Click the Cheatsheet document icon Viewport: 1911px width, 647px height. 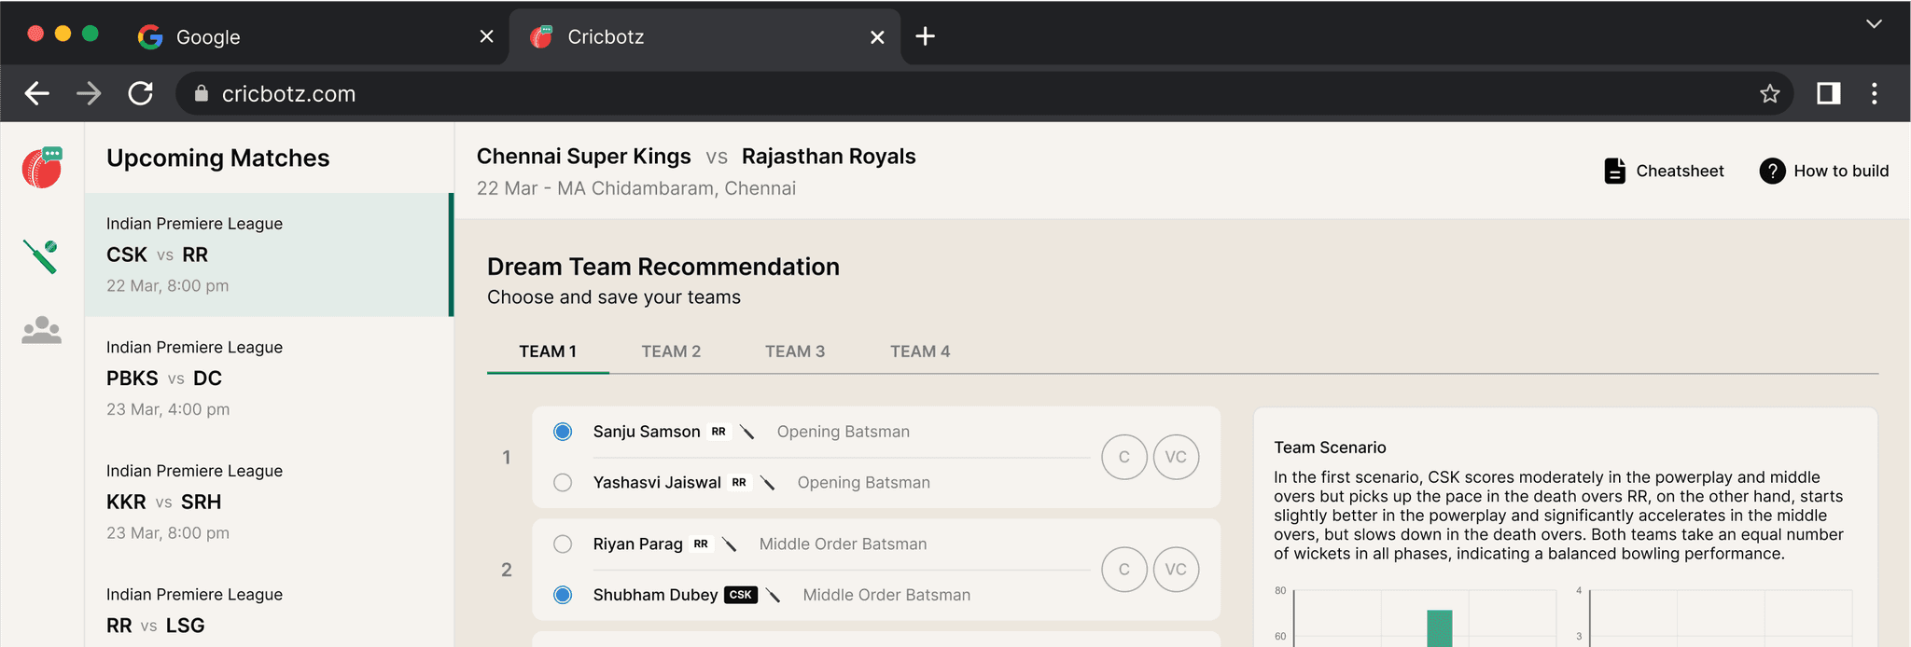1614,171
